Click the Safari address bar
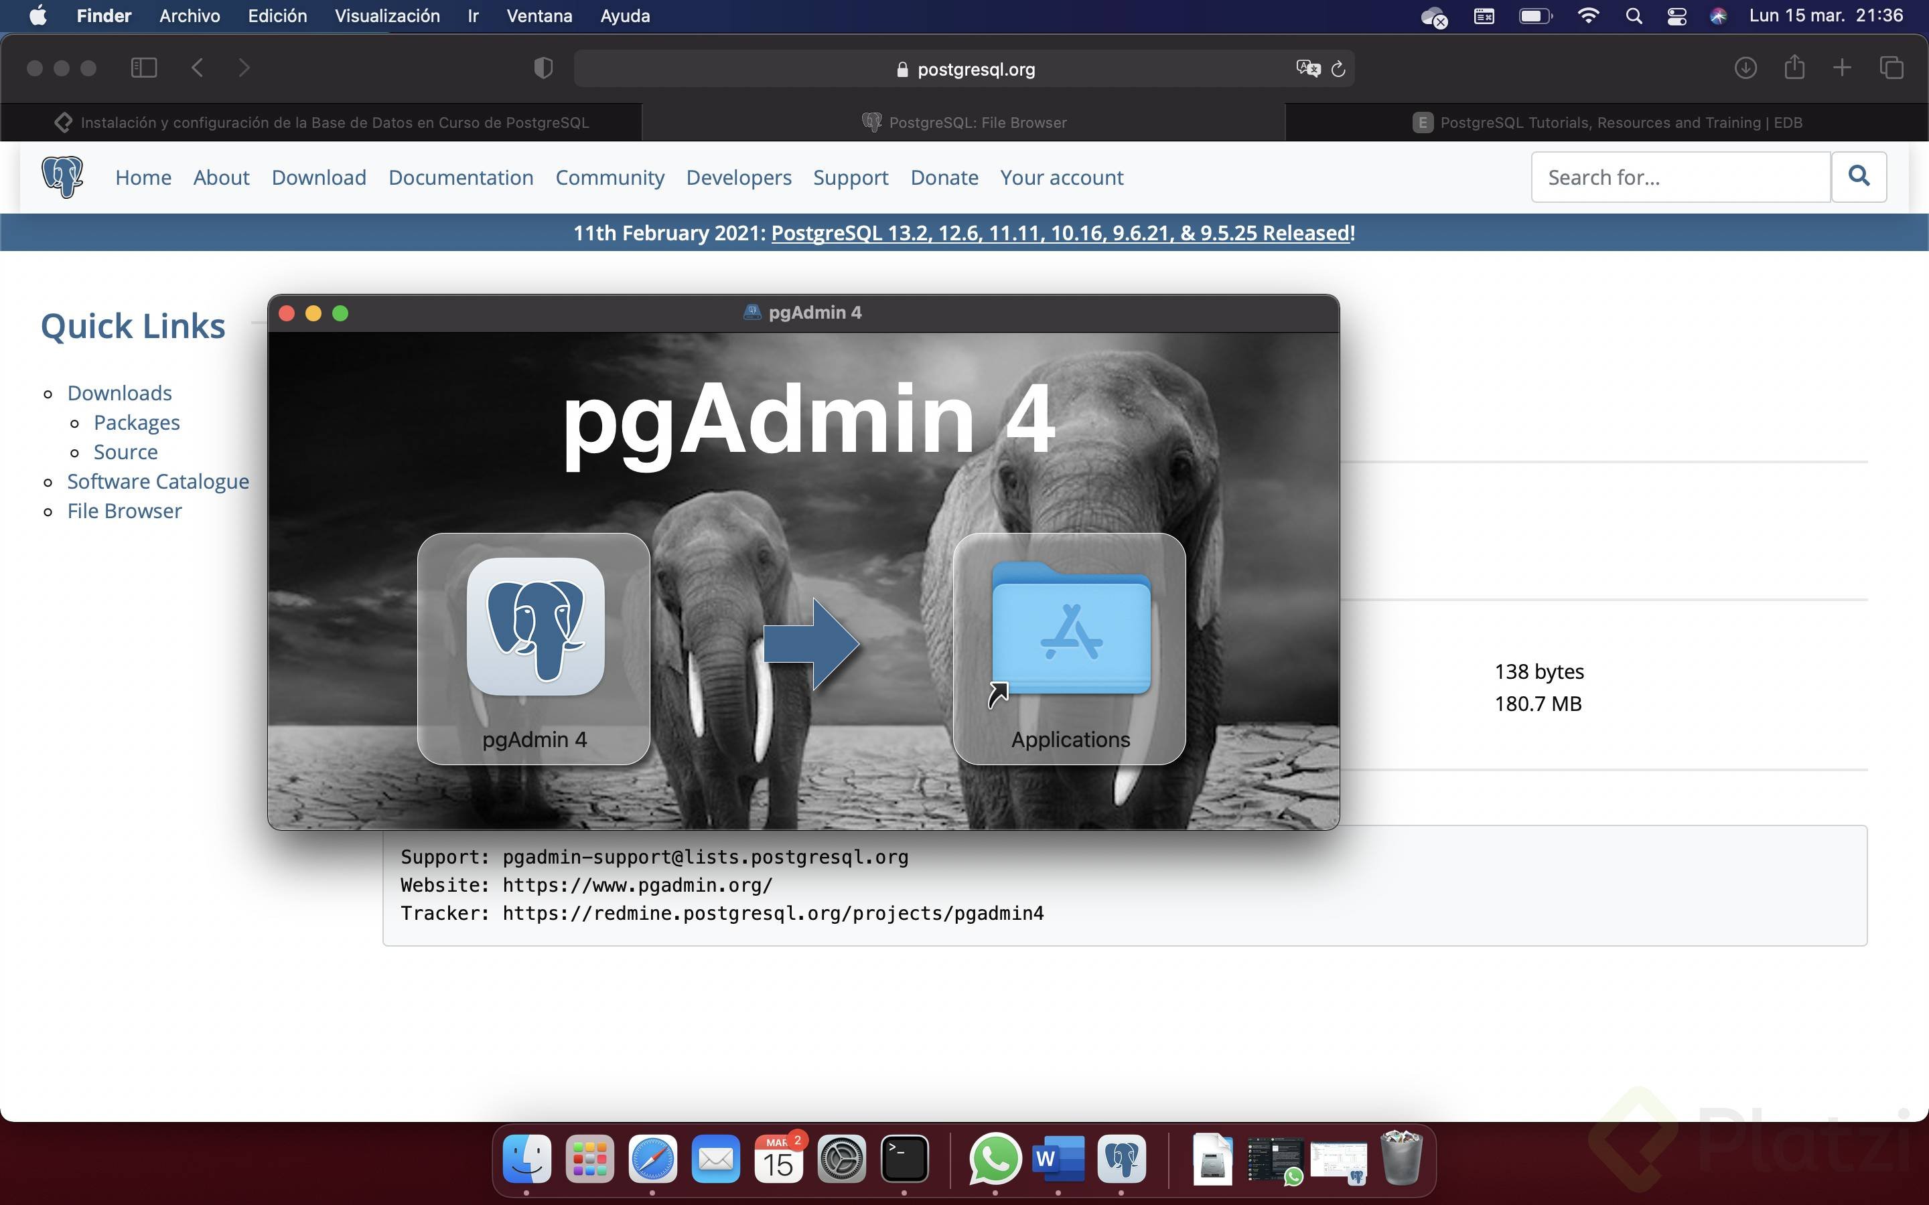1929x1205 pixels. [964, 68]
